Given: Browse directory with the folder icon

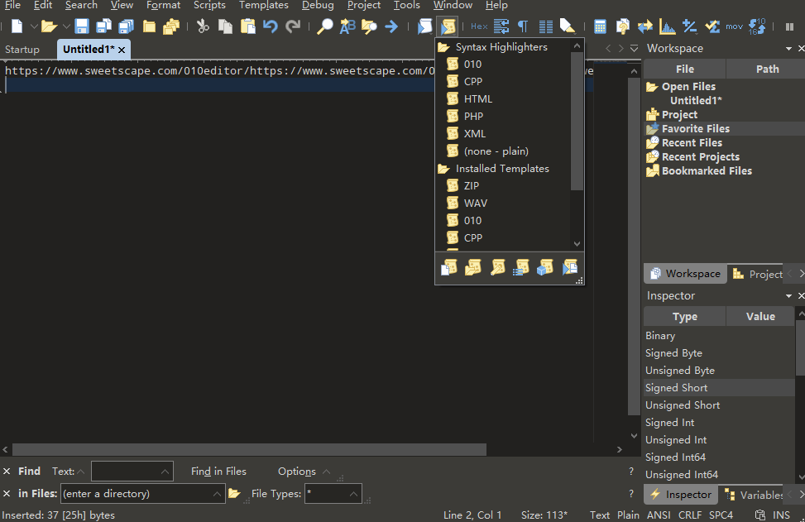Looking at the screenshot, I should tap(235, 494).
